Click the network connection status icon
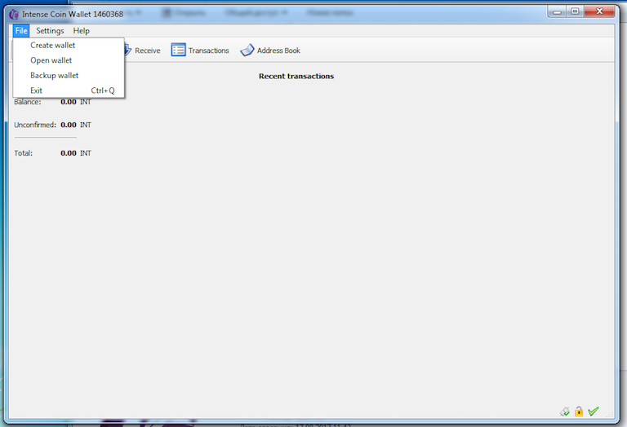The image size is (627, 427). click(565, 412)
